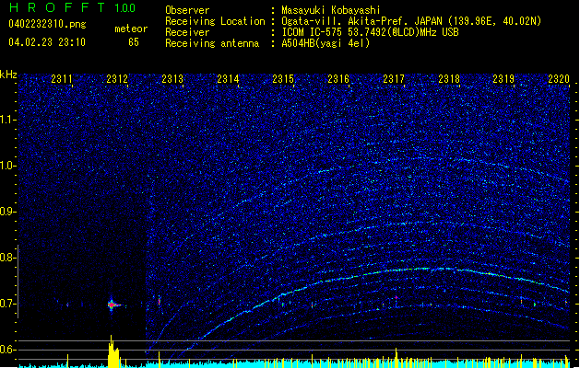Click the 2314 time marker
Screen dimensions: 580x368
[x=228, y=79]
